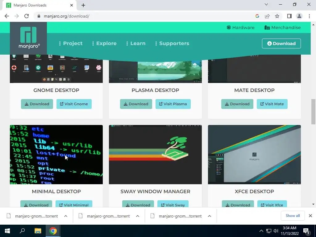
Task: Click the network tray icon
Action: point(269,231)
